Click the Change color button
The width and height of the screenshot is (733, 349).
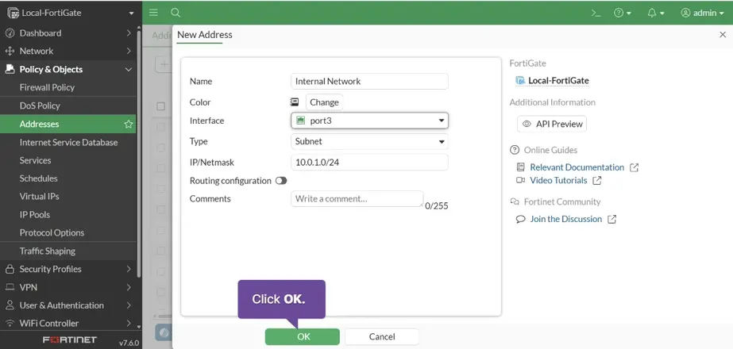click(324, 102)
